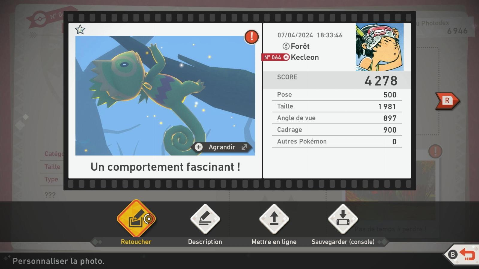Image resolution: width=479 pixels, height=269 pixels.
Task: Click the Forêt location compass icon
Action: click(x=286, y=46)
